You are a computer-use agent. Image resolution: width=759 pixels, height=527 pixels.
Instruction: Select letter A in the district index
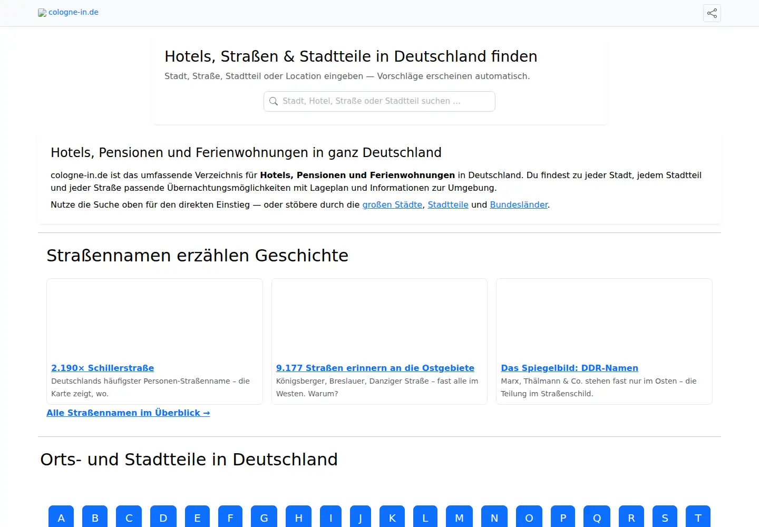click(x=61, y=518)
